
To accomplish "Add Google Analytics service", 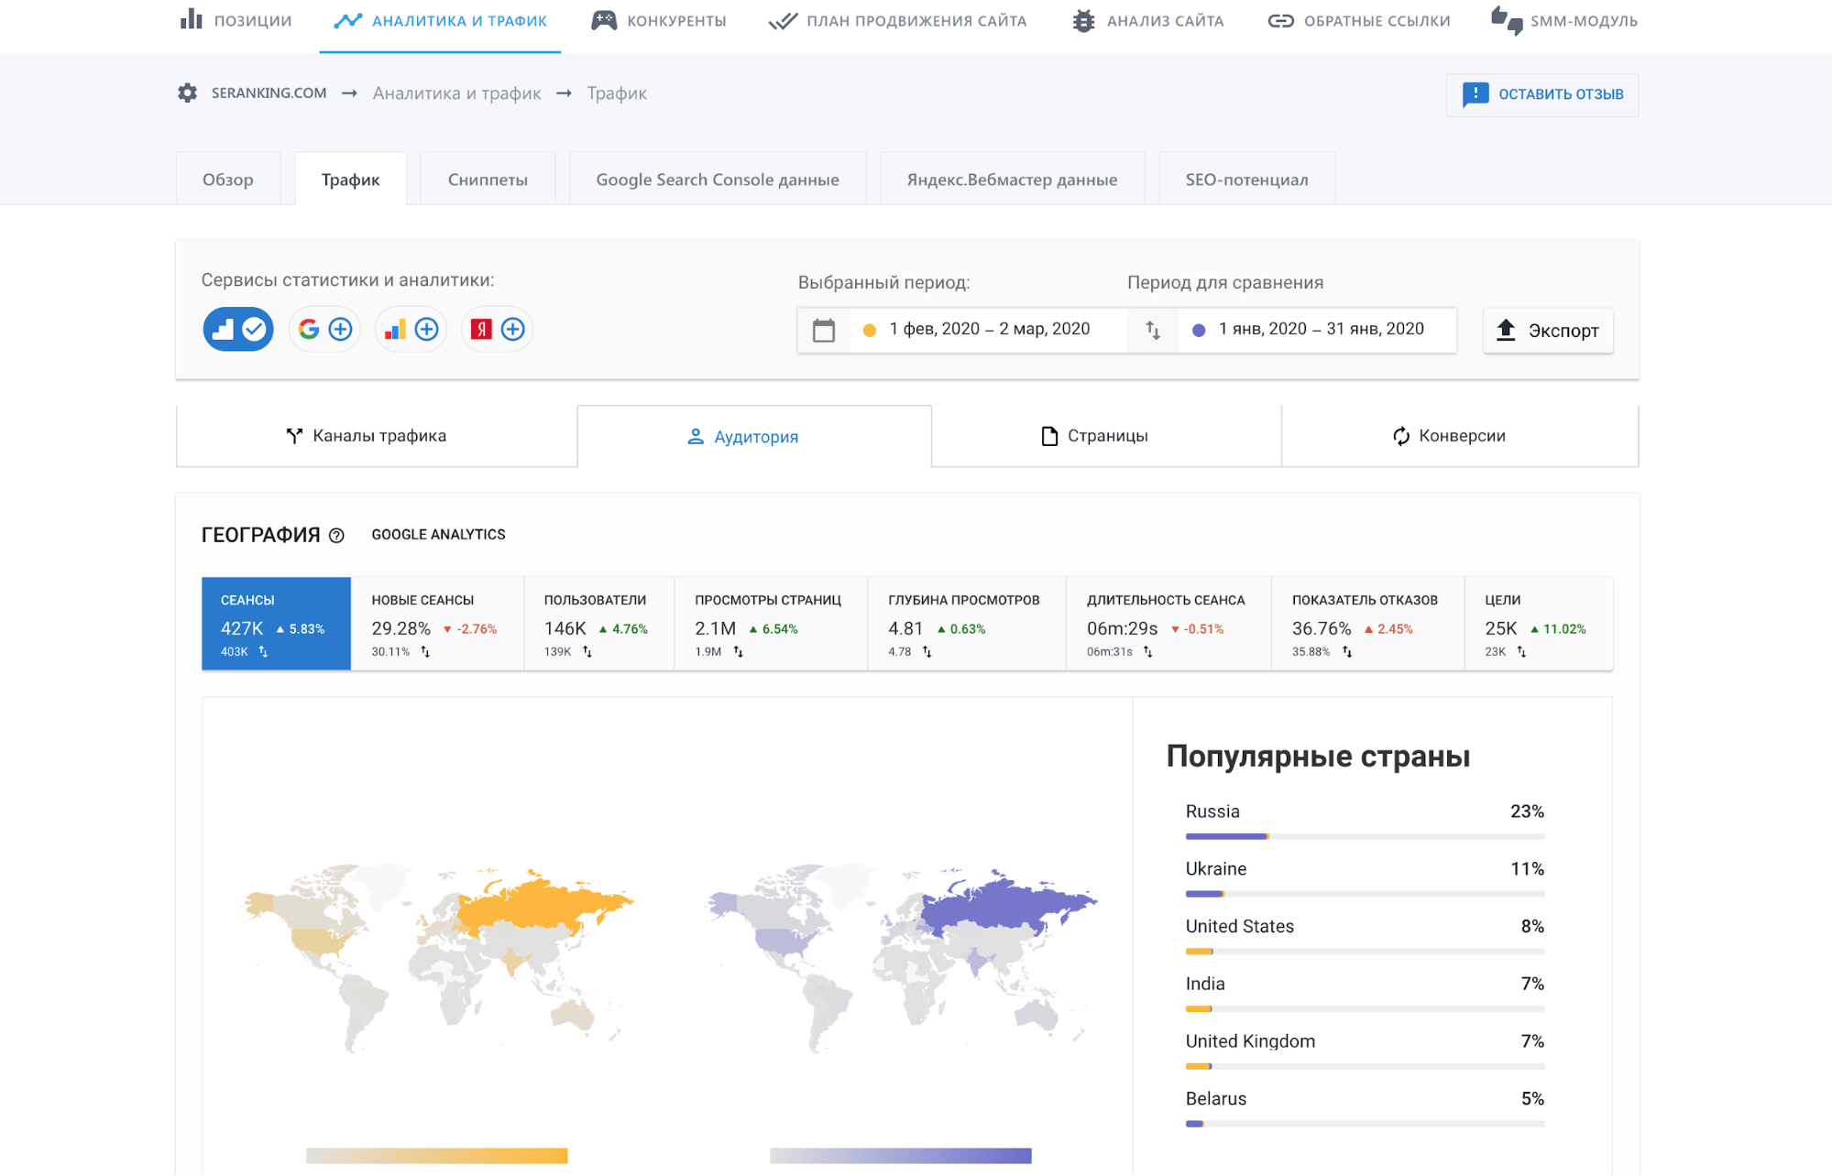I will [x=411, y=329].
